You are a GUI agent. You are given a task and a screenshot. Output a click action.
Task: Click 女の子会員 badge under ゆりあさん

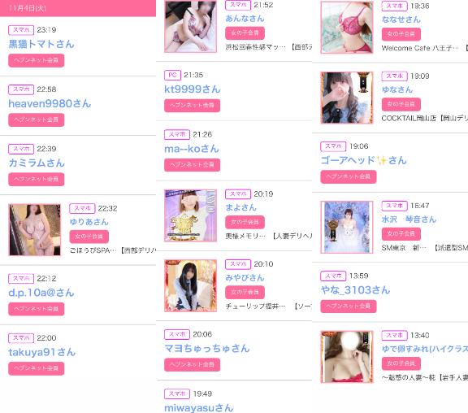pyautogui.click(x=89, y=237)
